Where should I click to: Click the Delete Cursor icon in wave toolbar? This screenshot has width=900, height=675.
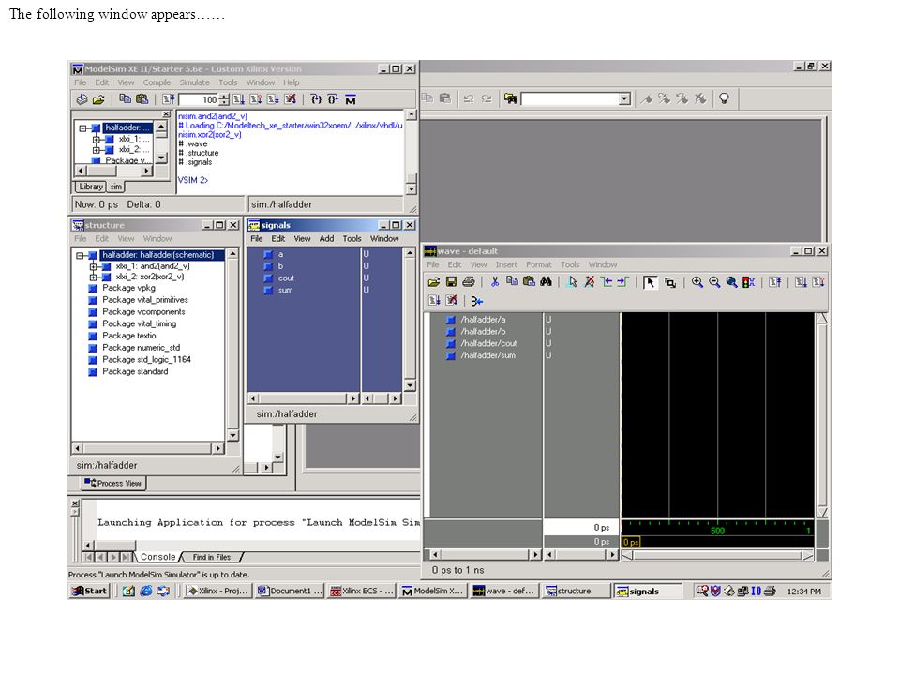point(590,282)
